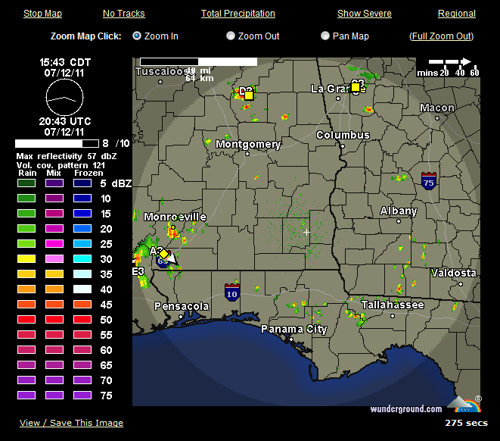Click the wunderground.com logo icon
This screenshot has width=500, height=441.
tap(464, 405)
